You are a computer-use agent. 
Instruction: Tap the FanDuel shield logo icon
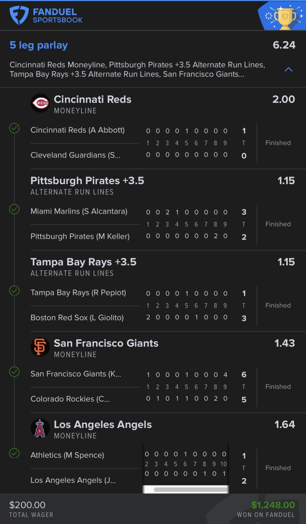[19, 15]
